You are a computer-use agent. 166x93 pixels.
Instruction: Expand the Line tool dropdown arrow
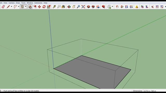(x=11, y=7)
